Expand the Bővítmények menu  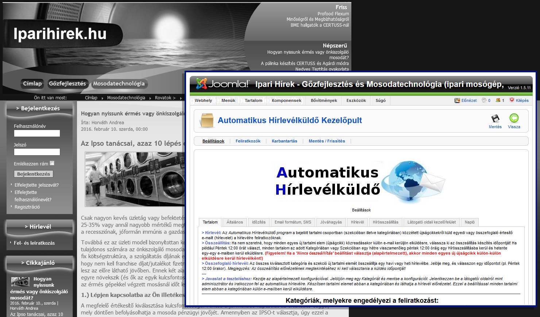[x=324, y=100]
